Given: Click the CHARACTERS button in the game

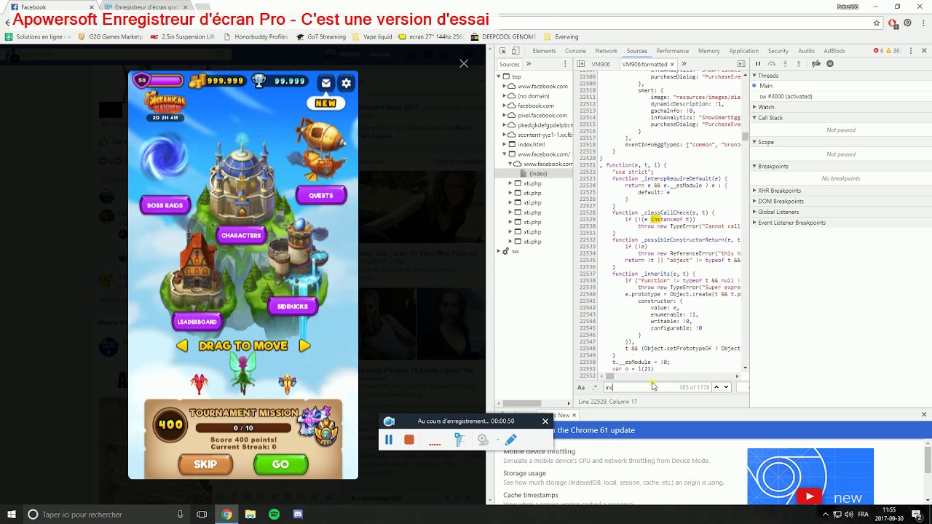Looking at the screenshot, I should [x=241, y=235].
